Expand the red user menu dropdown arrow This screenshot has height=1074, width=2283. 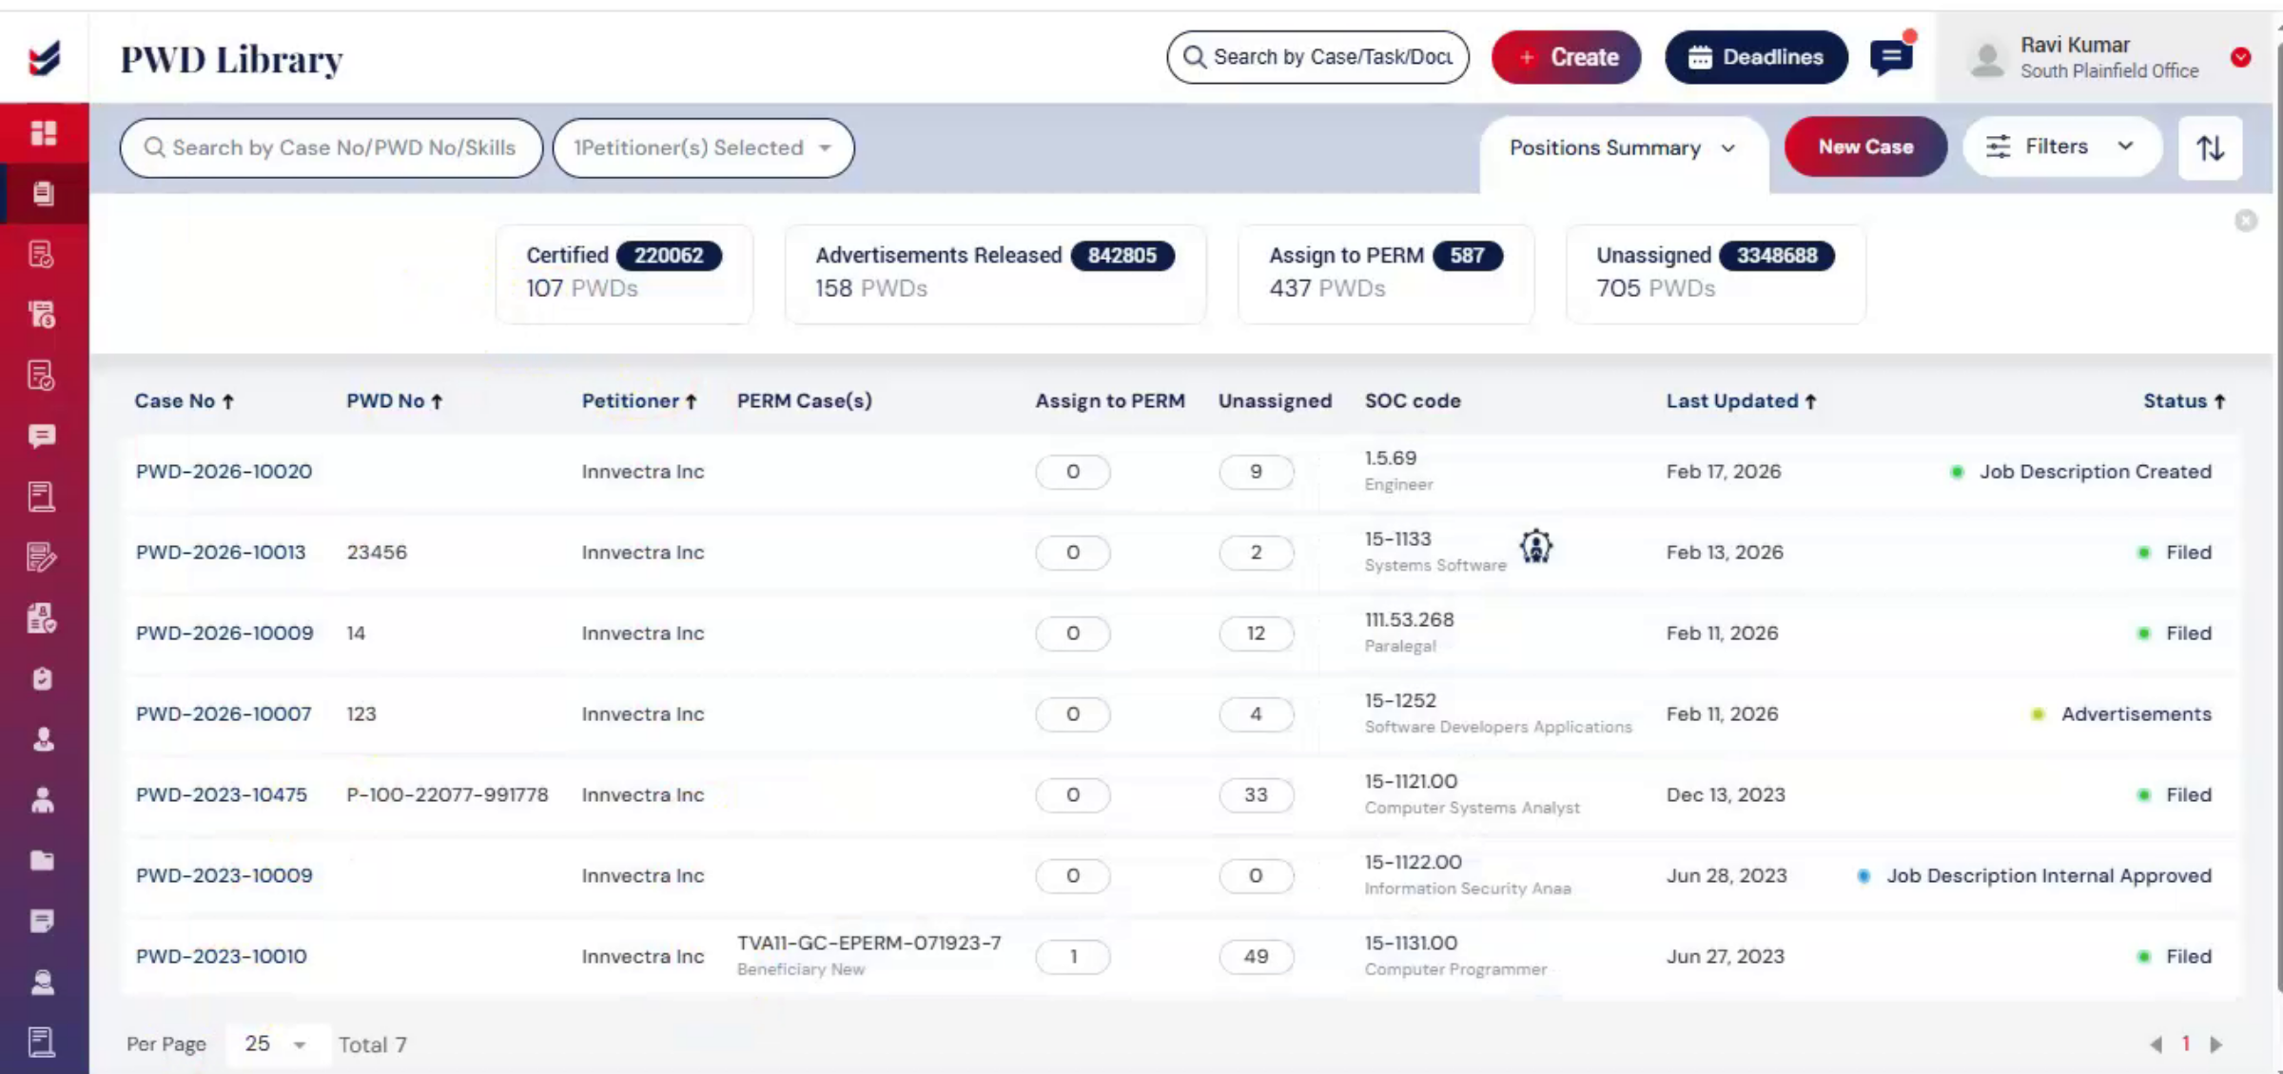pos(2240,57)
